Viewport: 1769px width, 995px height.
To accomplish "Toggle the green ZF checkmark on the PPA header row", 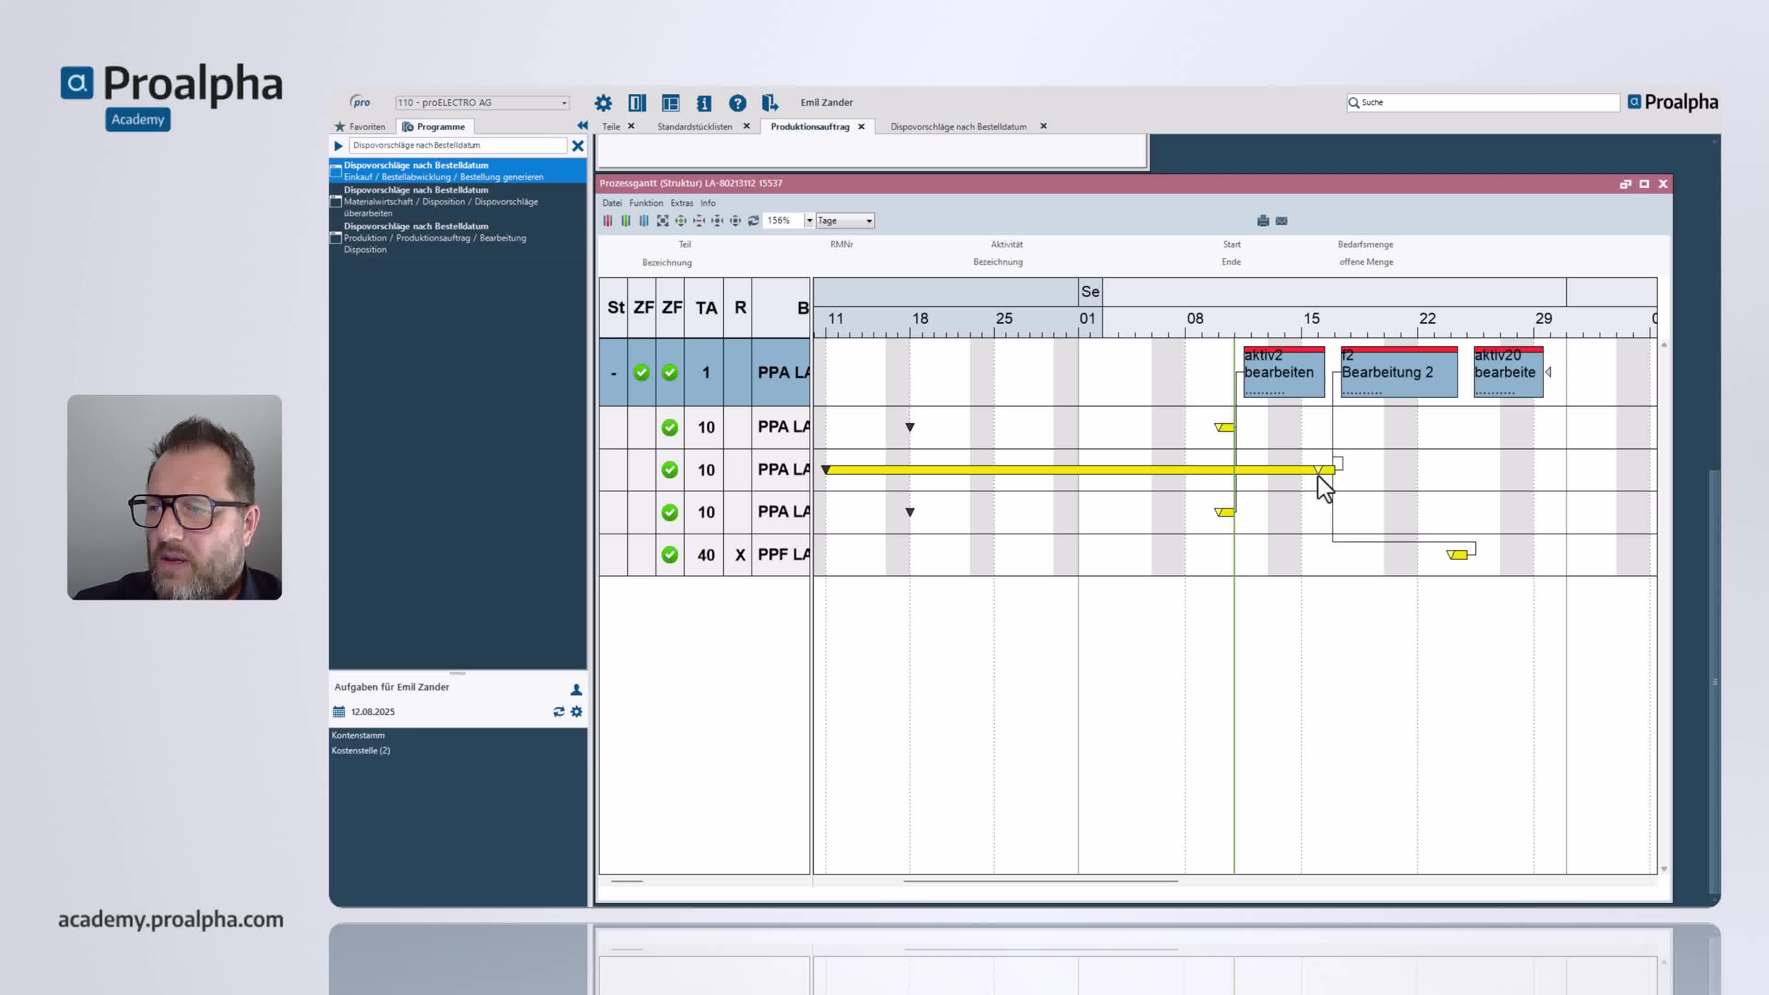I will (641, 371).
